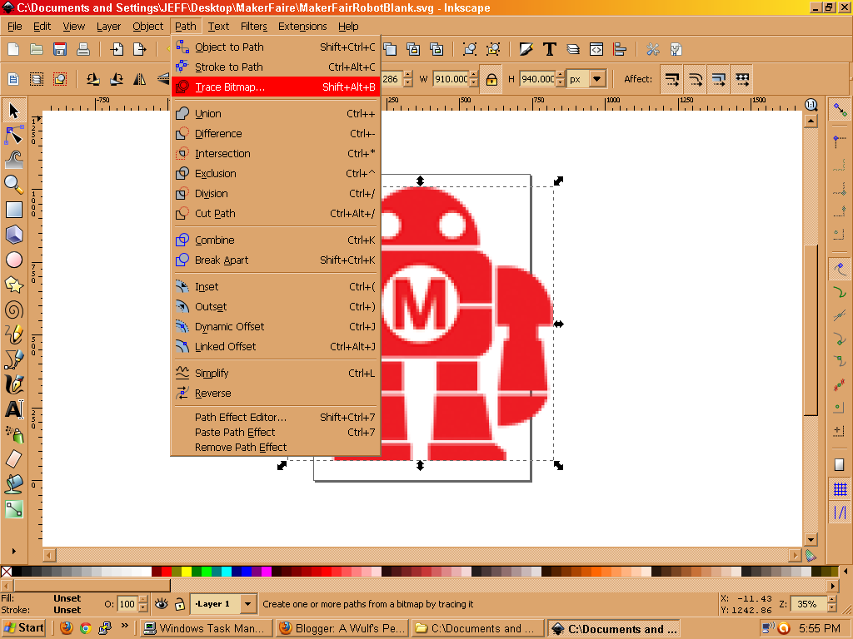This screenshot has width=853, height=639.
Task: Click the Windows Start button
Action: [23, 628]
